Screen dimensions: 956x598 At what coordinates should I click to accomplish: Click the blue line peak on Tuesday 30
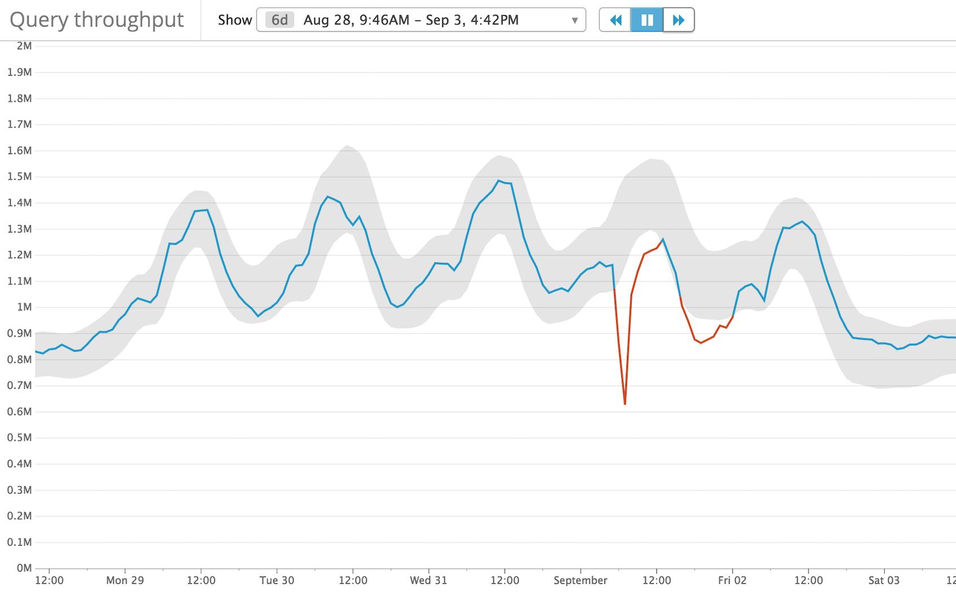point(328,197)
